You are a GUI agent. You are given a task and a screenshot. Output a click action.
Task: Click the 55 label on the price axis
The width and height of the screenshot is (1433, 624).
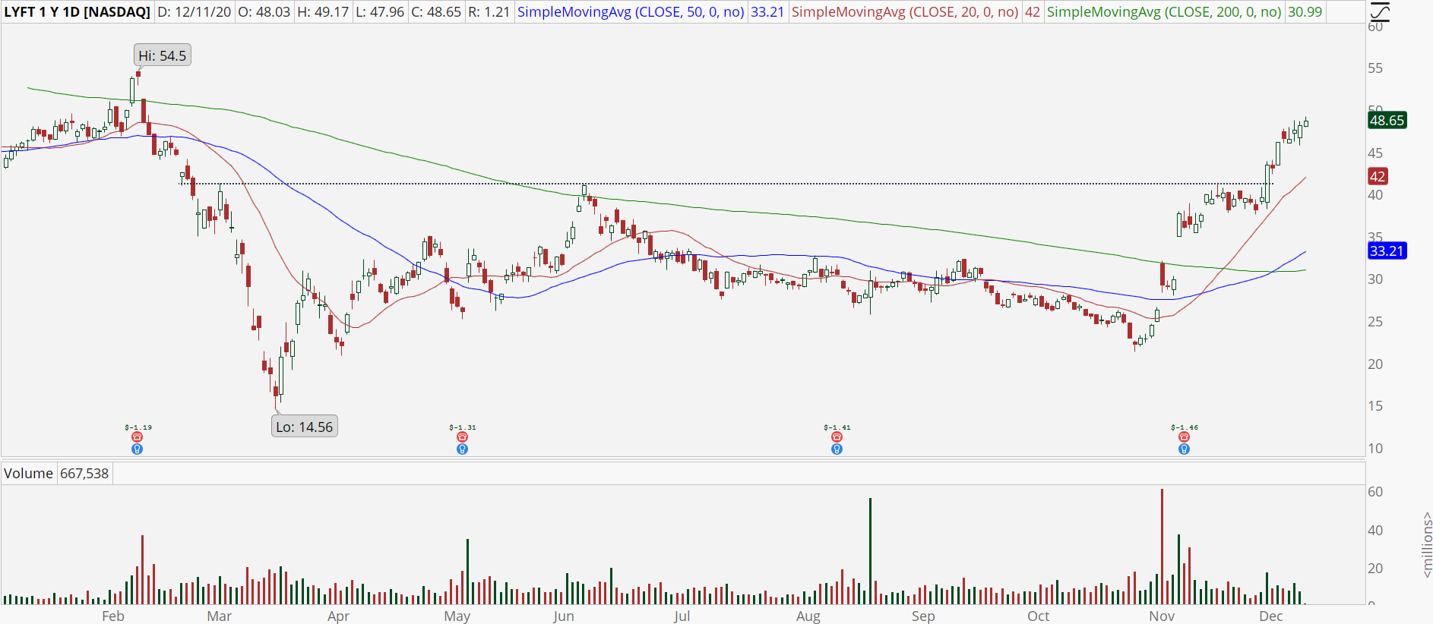pyautogui.click(x=1375, y=68)
